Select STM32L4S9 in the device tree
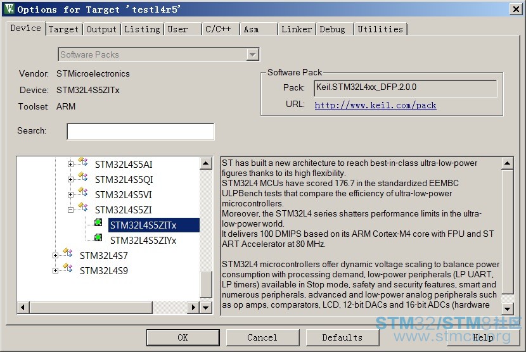 pos(104,271)
